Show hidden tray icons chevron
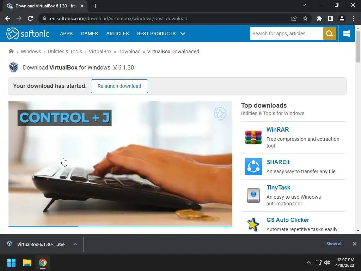Viewport: 361px width, 271px height. point(309,263)
